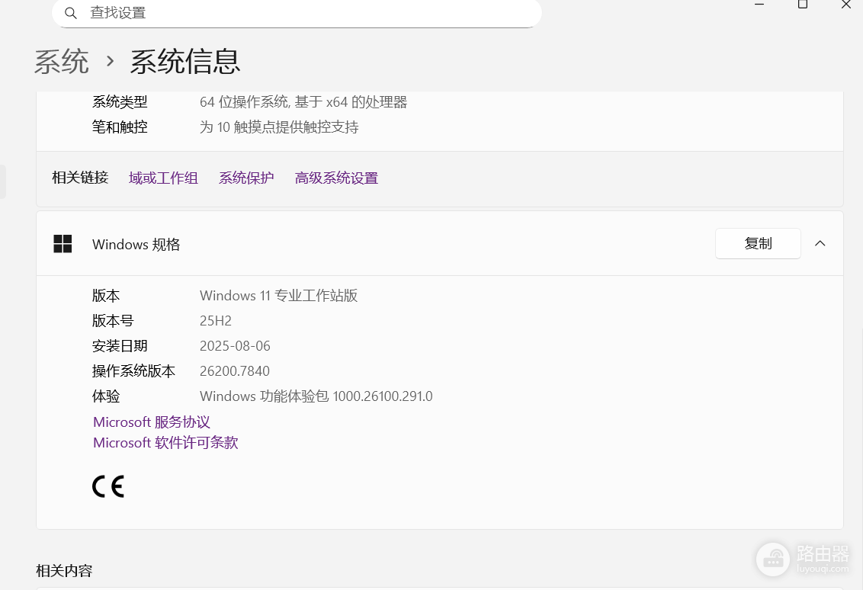The width and height of the screenshot is (863, 590).
Task: Open the 系统保护 link
Action: (246, 178)
